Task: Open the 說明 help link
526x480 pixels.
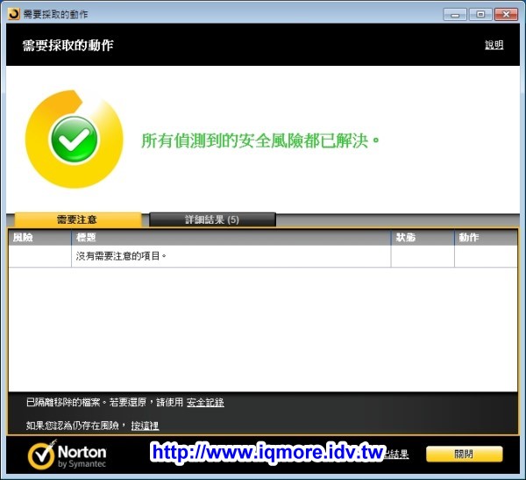Action: click(494, 45)
